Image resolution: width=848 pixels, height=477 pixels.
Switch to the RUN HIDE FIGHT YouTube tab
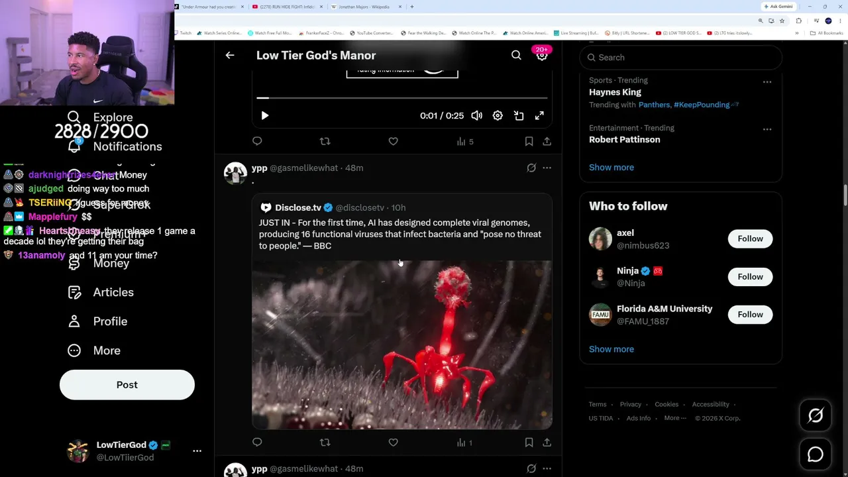pyautogui.click(x=288, y=7)
